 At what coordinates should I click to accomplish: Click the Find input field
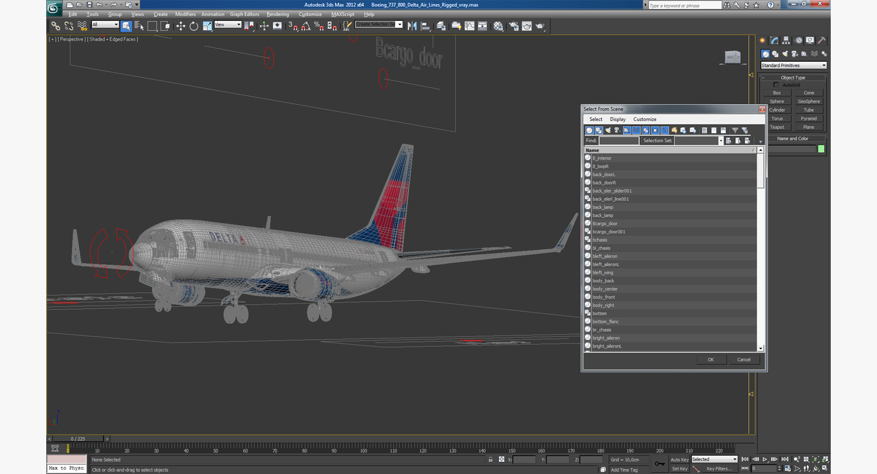coord(619,140)
